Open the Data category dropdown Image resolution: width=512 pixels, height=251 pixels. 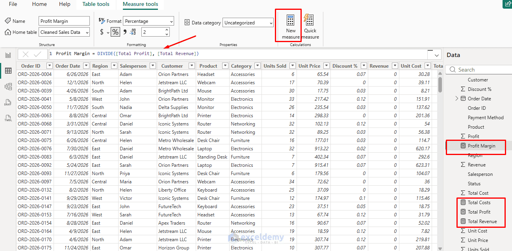pyautogui.click(x=248, y=23)
